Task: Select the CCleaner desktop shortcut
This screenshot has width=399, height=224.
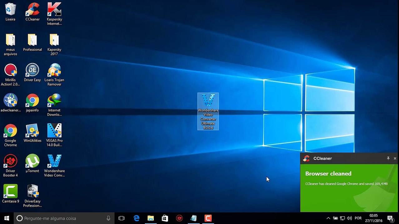Action: [x=32, y=12]
